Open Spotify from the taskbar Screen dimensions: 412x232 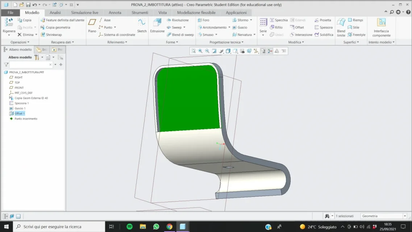coord(129,227)
